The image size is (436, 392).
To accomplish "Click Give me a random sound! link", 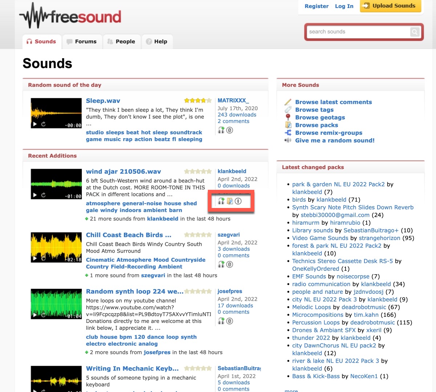I will coord(335,140).
